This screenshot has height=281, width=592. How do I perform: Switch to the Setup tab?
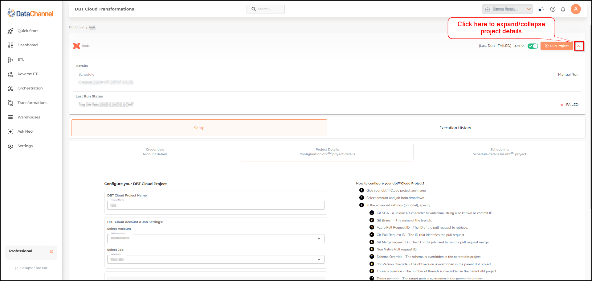[x=199, y=128]
